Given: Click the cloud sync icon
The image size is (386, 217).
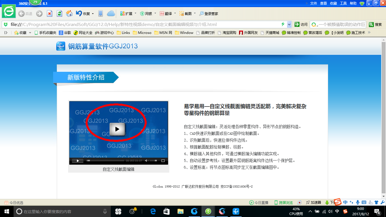Looking at the screenshot, I should 111,14.
